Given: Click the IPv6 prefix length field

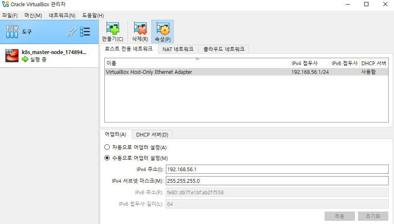Looking at the screenshot, I should [277, 204].
